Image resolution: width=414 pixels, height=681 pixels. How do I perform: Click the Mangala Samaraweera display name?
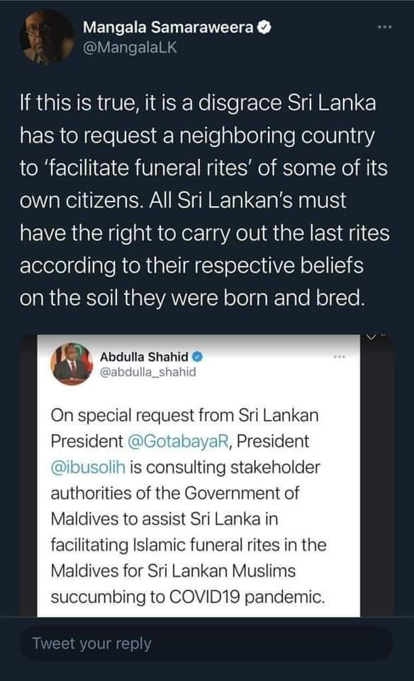point(168,28)
